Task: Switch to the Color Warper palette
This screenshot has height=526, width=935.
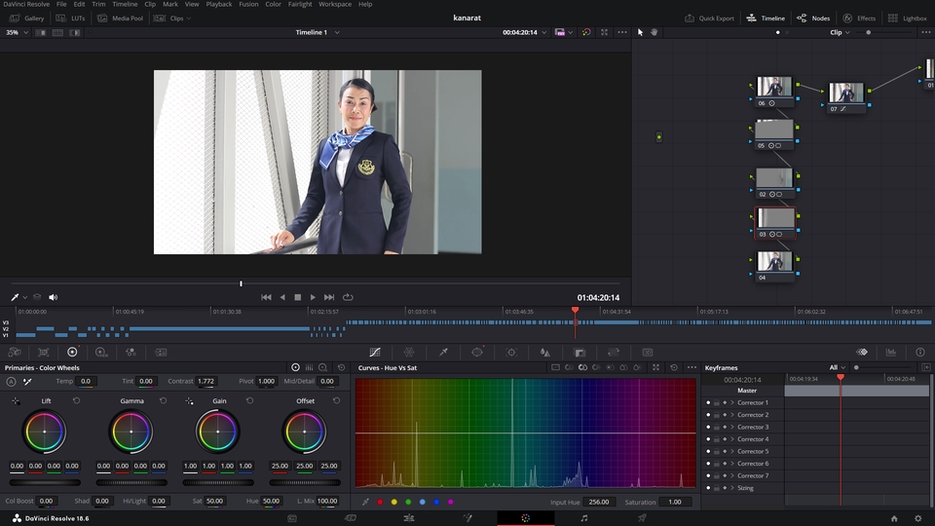Action: (x=409, y=352)
